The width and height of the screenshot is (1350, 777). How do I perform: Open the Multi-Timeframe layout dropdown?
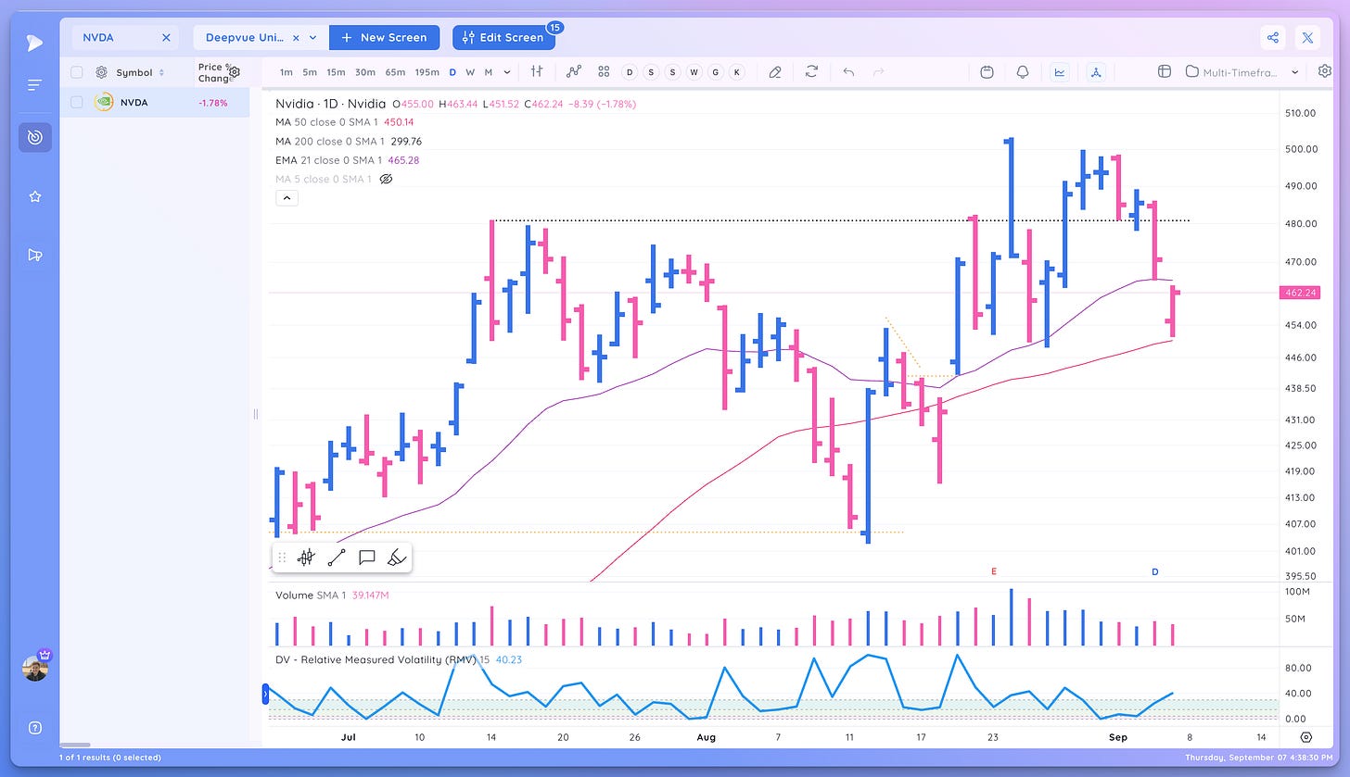click(x=1242, y=71)
